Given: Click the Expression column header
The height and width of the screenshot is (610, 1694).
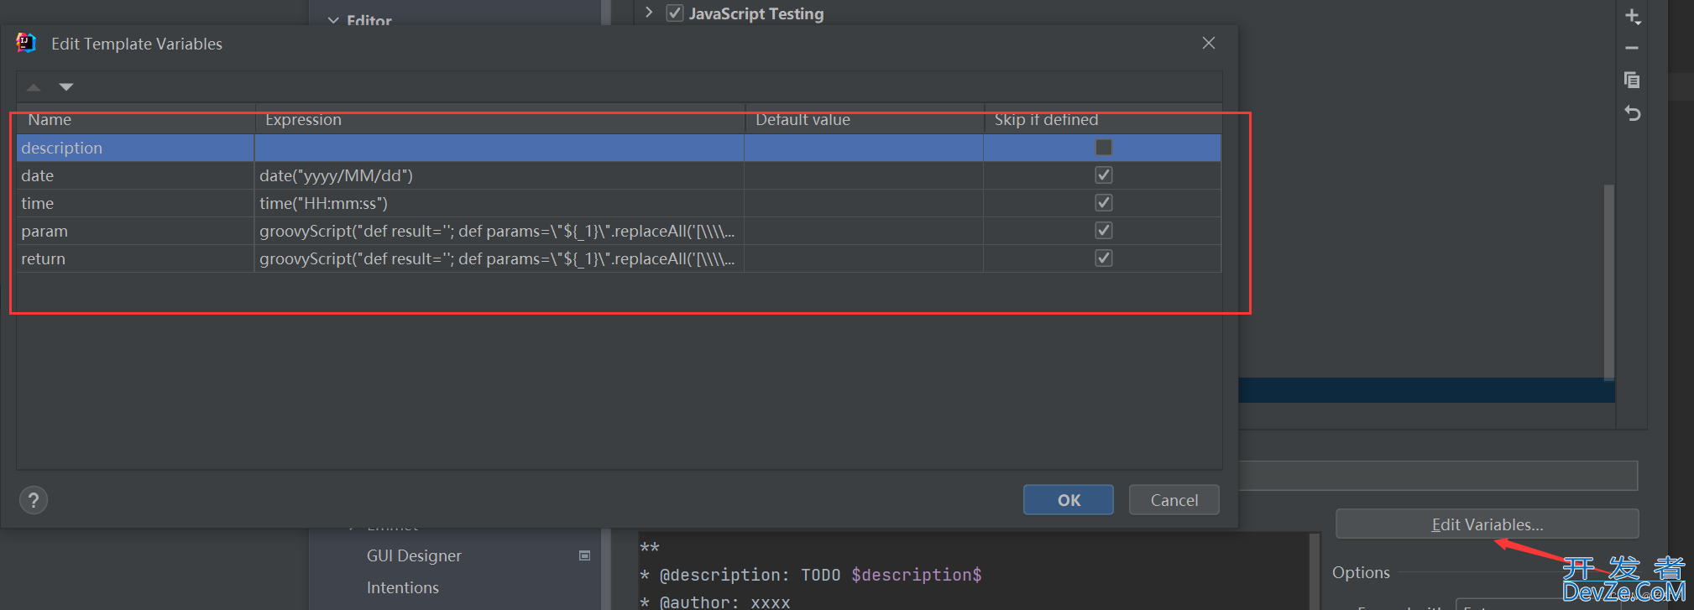Looking at the screenshot, I should [499, 119].
